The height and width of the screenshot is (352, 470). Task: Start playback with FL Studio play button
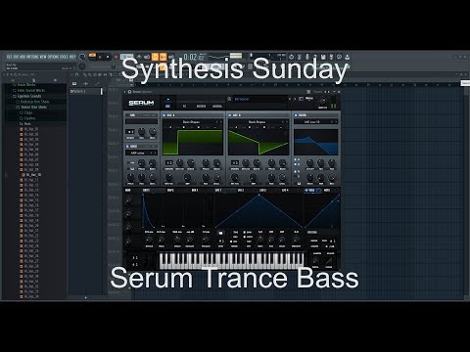[x=101, y=57]
